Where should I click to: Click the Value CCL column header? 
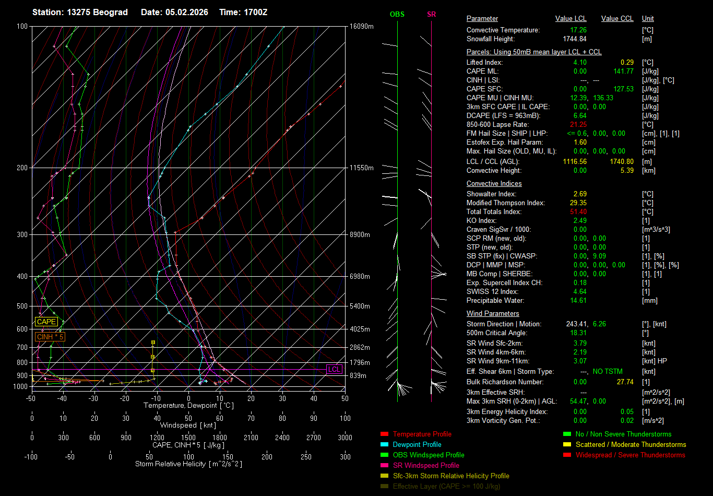click(617, 19)
